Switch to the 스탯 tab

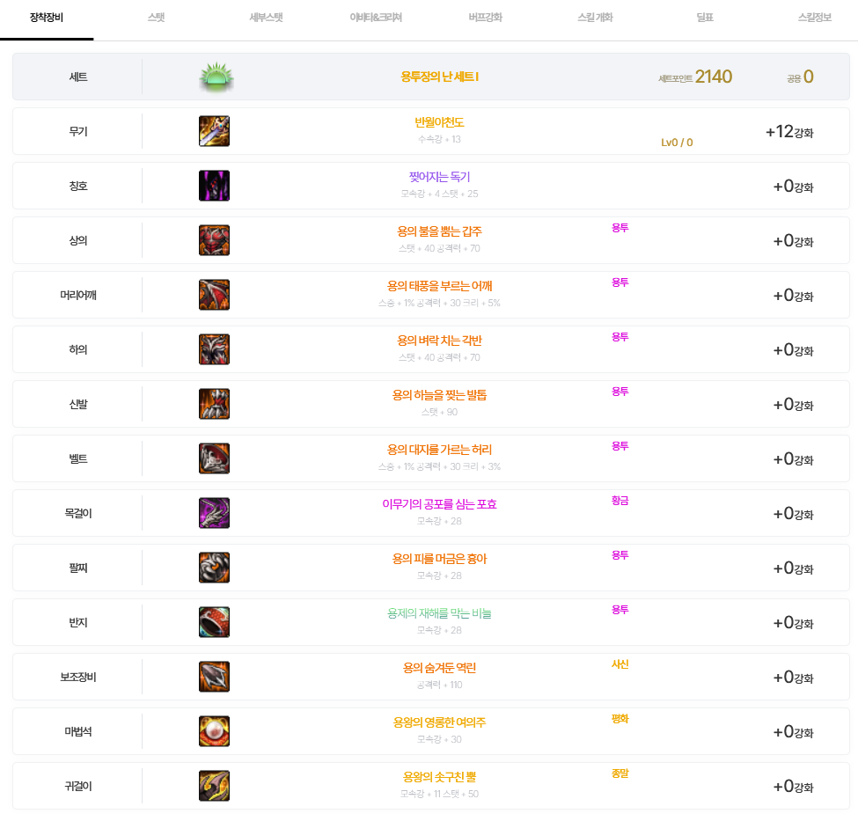[156, 18]
